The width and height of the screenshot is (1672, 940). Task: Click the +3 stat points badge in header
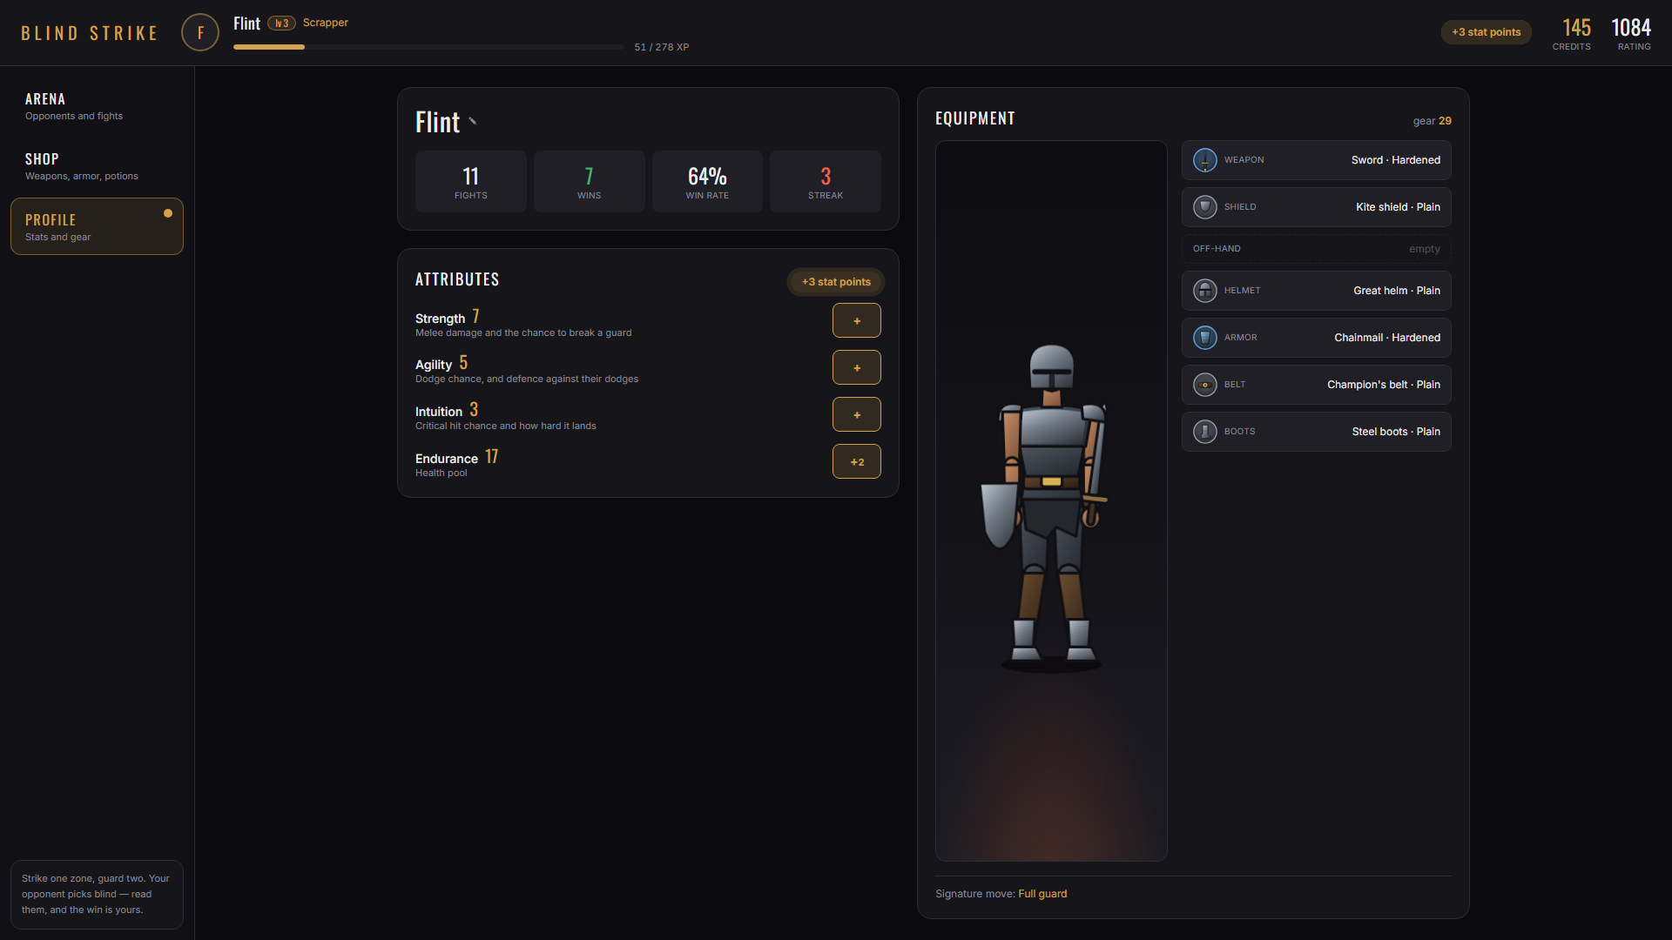pos(1486,32)
